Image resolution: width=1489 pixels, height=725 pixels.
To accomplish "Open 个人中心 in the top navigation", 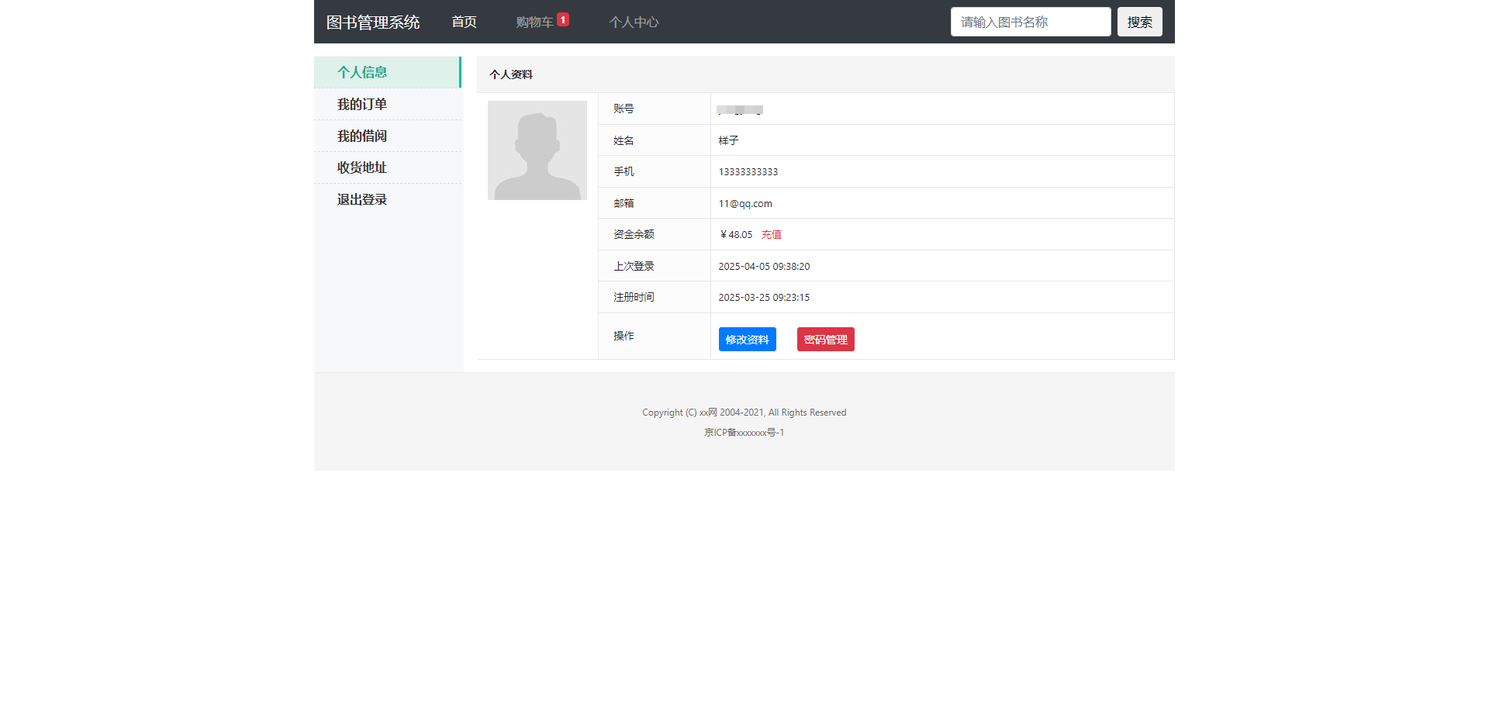I will click(x=634, y=22).
